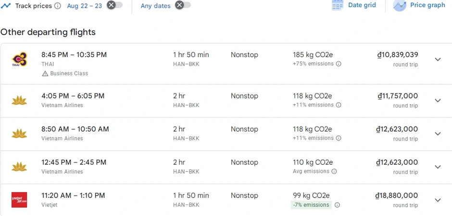The image size is (452, 216).
Task: Open the Date grid view
Action: click(354, 5)
